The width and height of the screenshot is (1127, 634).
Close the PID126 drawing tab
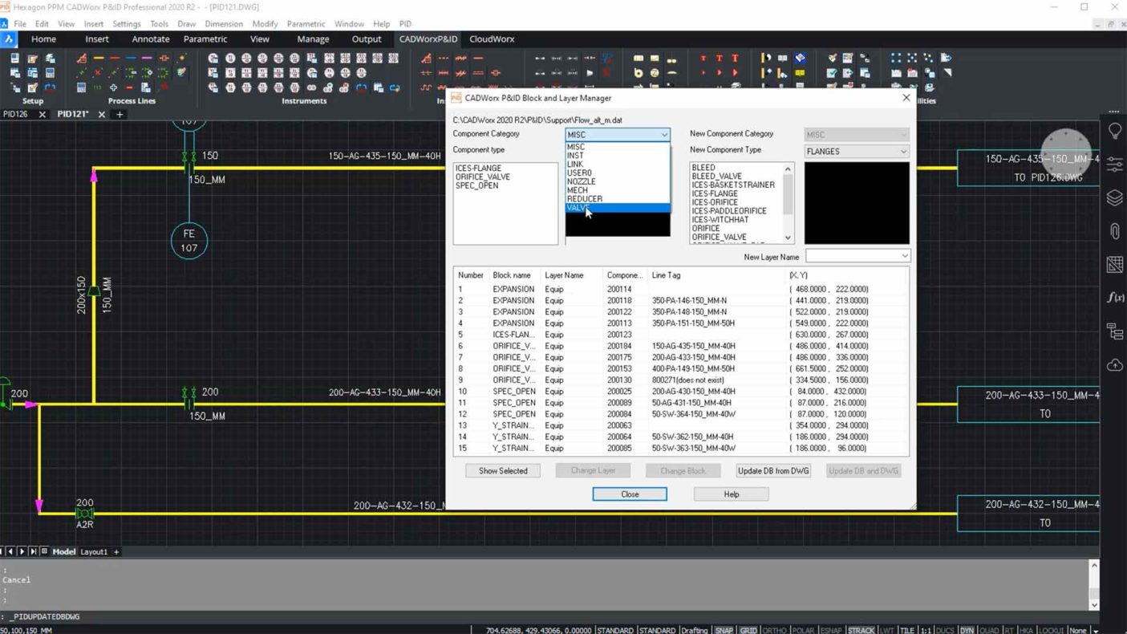pyautogui.click(x=42, y=114)
